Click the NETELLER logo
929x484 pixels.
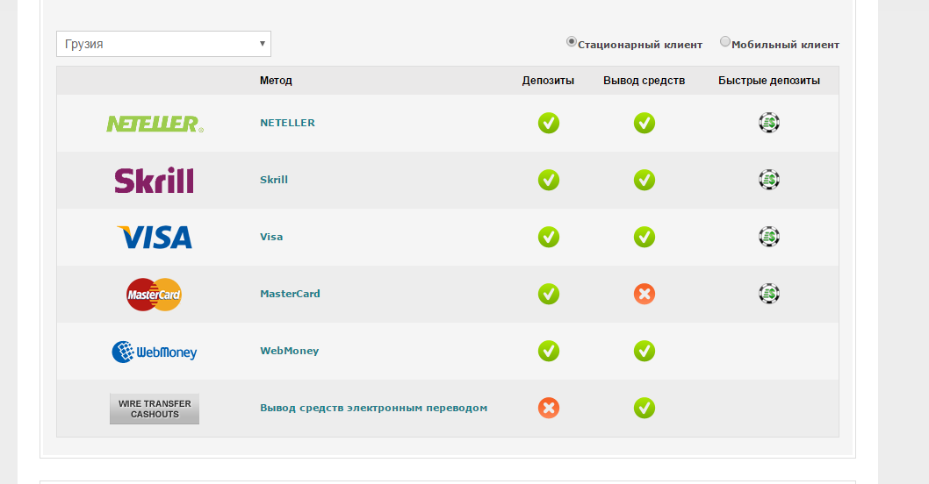tap(155, 124)
